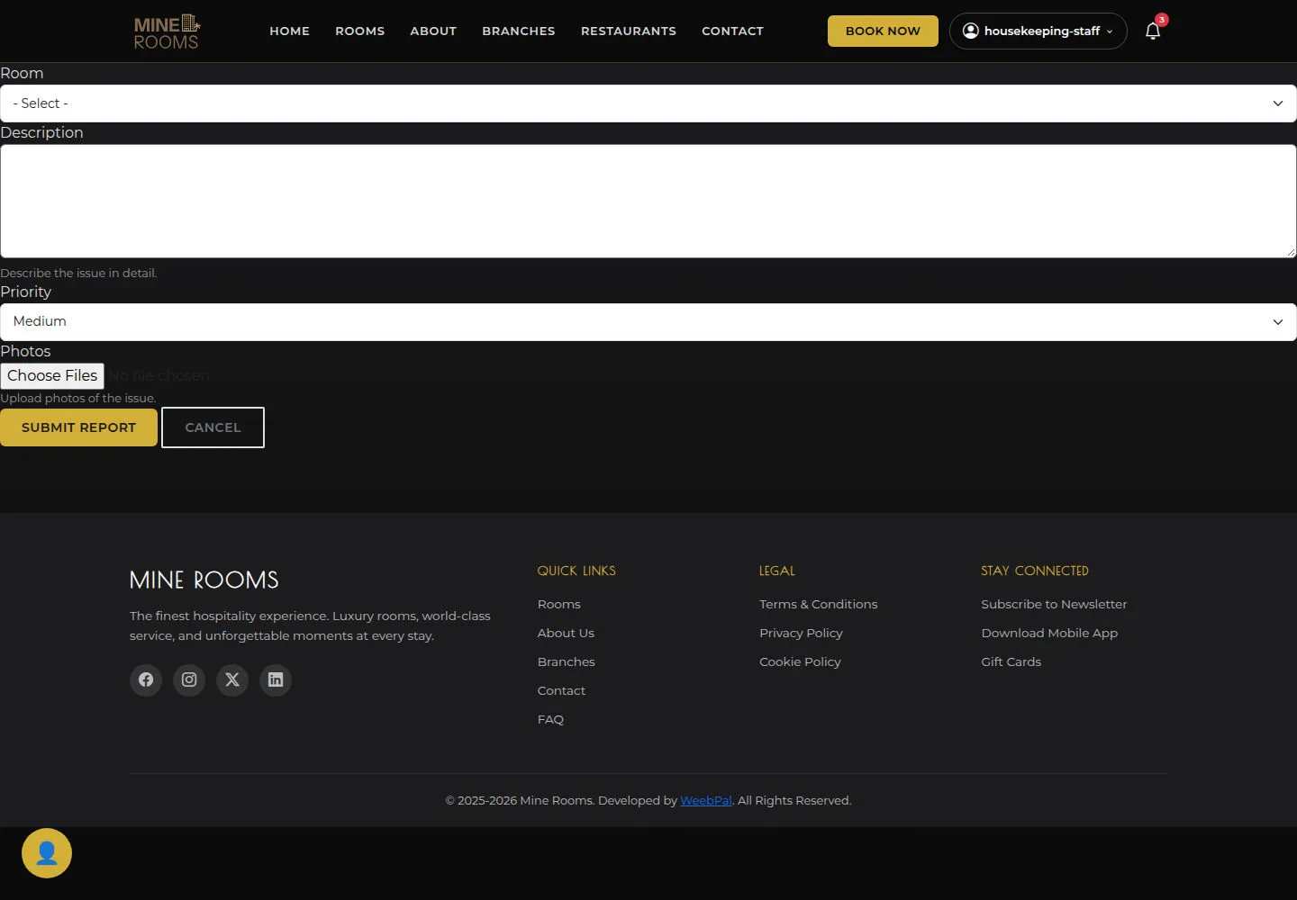Open the Cookie Policy link

(800, 661)
